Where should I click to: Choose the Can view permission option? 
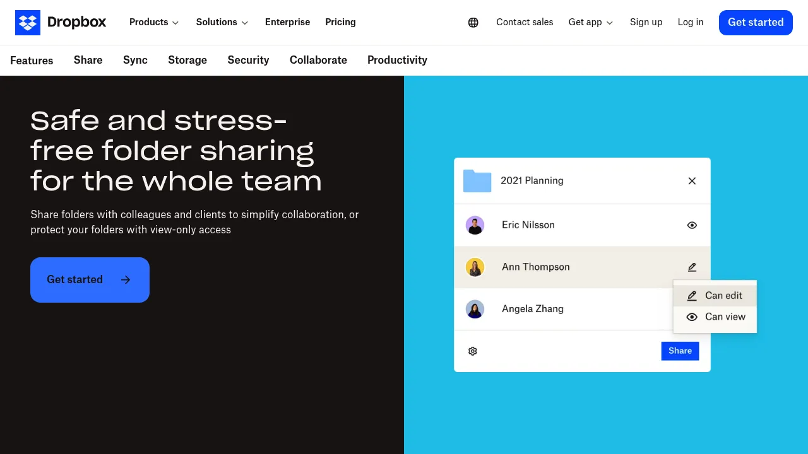click(x=715, y=317)
